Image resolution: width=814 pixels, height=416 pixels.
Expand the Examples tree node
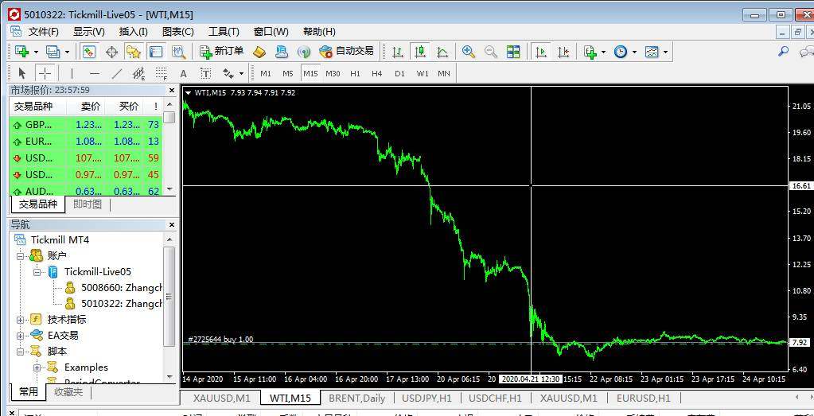coord(37,367)
